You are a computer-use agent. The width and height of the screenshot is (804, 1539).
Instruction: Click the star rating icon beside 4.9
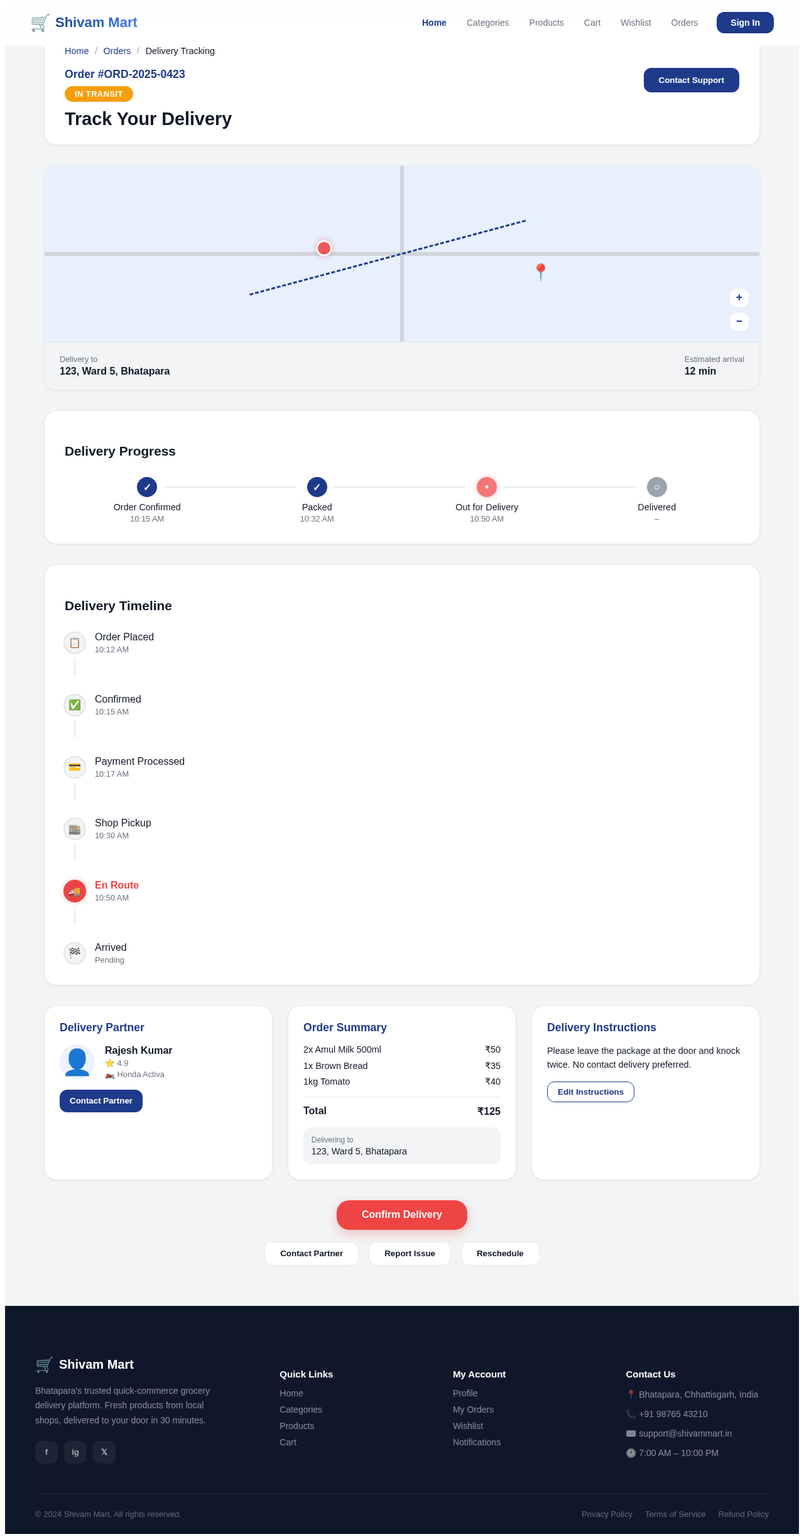(110, 1063)
